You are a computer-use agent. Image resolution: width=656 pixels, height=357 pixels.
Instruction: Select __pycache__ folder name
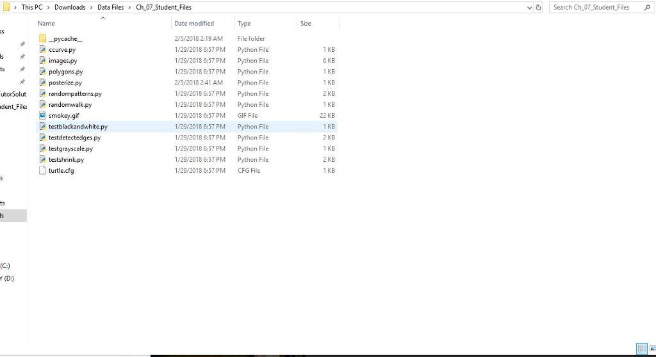(65, 38)
